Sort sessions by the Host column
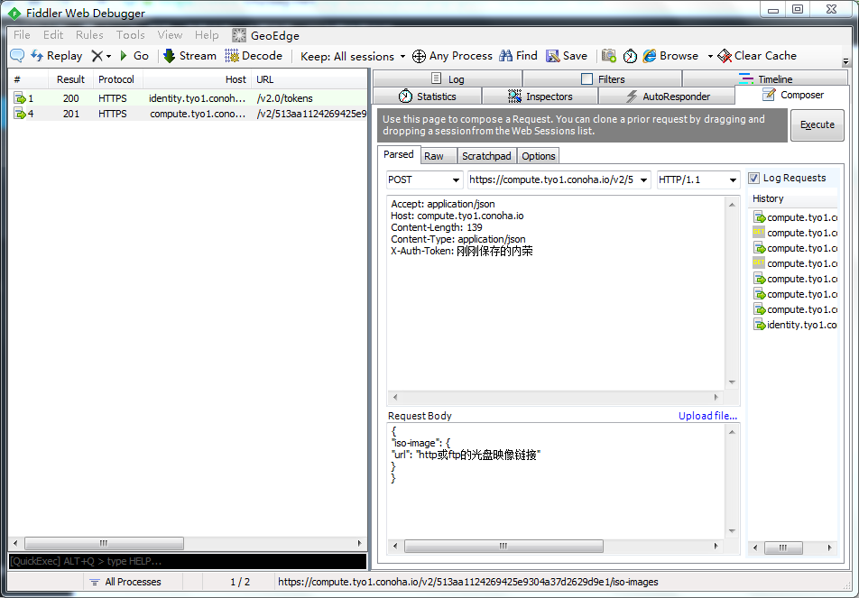This screenshot has height=598, width=859. tap(198, 79)
